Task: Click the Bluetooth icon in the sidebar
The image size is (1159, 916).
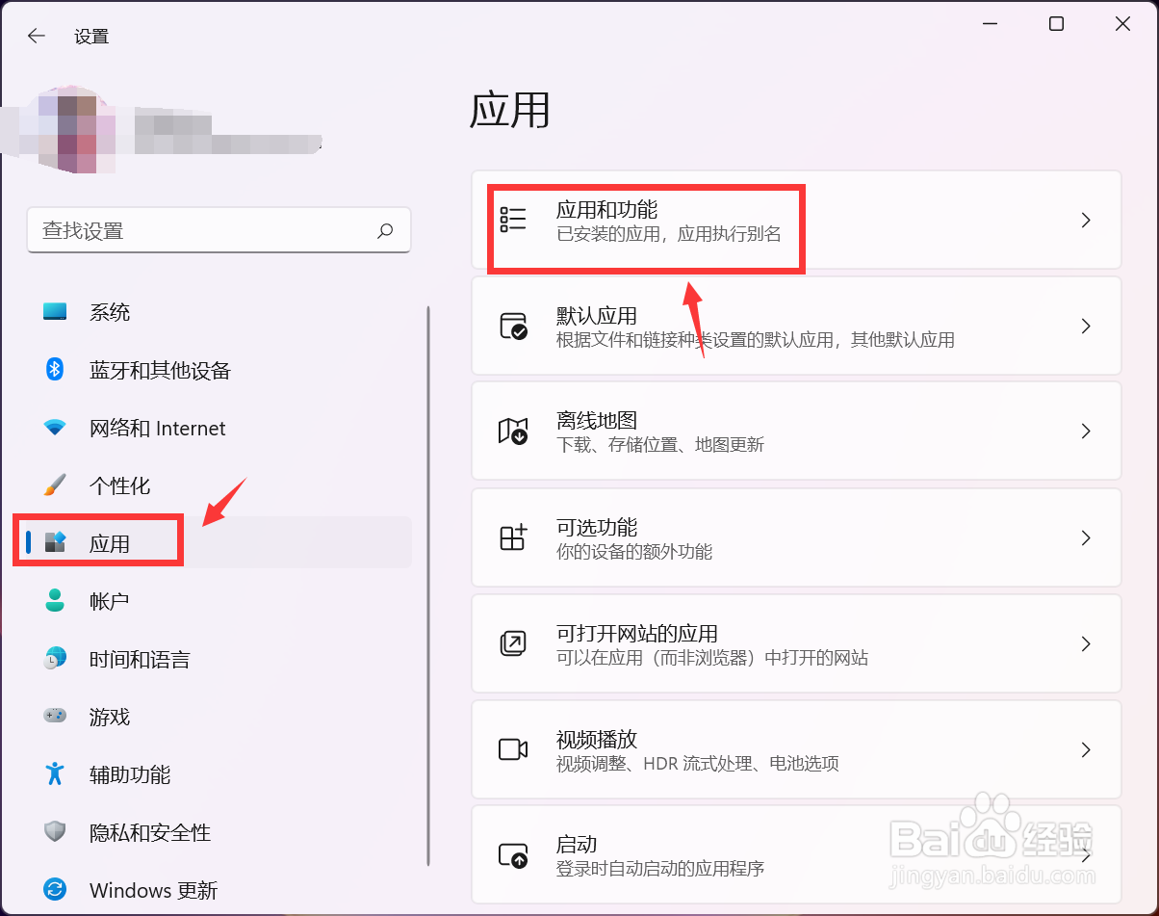Action: point(55,370)
